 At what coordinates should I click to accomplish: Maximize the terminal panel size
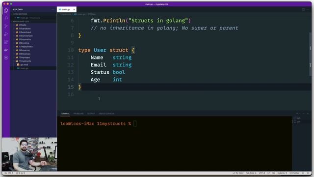pyautogui.click(x=304, y=114)
